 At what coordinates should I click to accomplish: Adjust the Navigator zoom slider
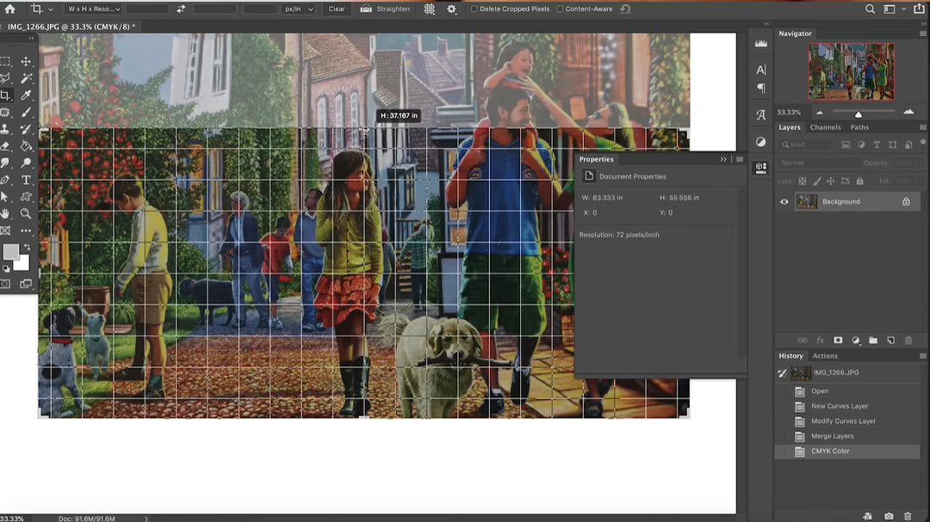[x=859, y=114]
